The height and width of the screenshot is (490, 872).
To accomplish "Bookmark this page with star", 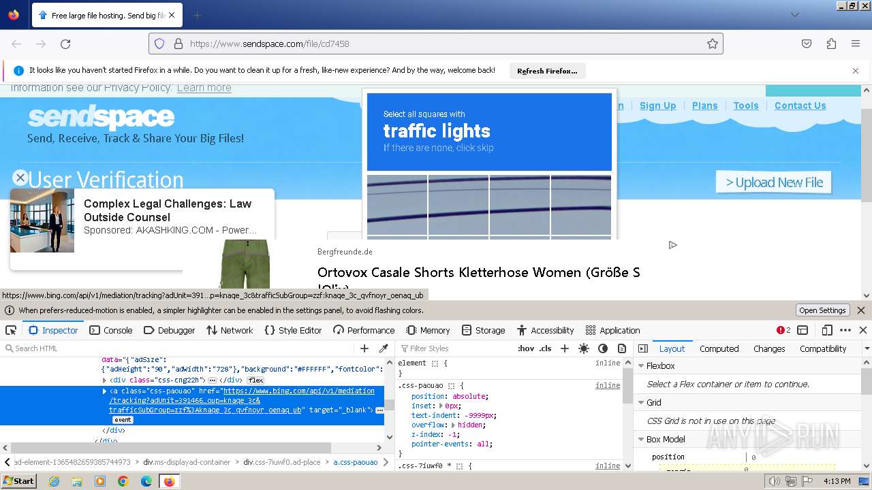I will pyautogui.click(x=713, y=44).
